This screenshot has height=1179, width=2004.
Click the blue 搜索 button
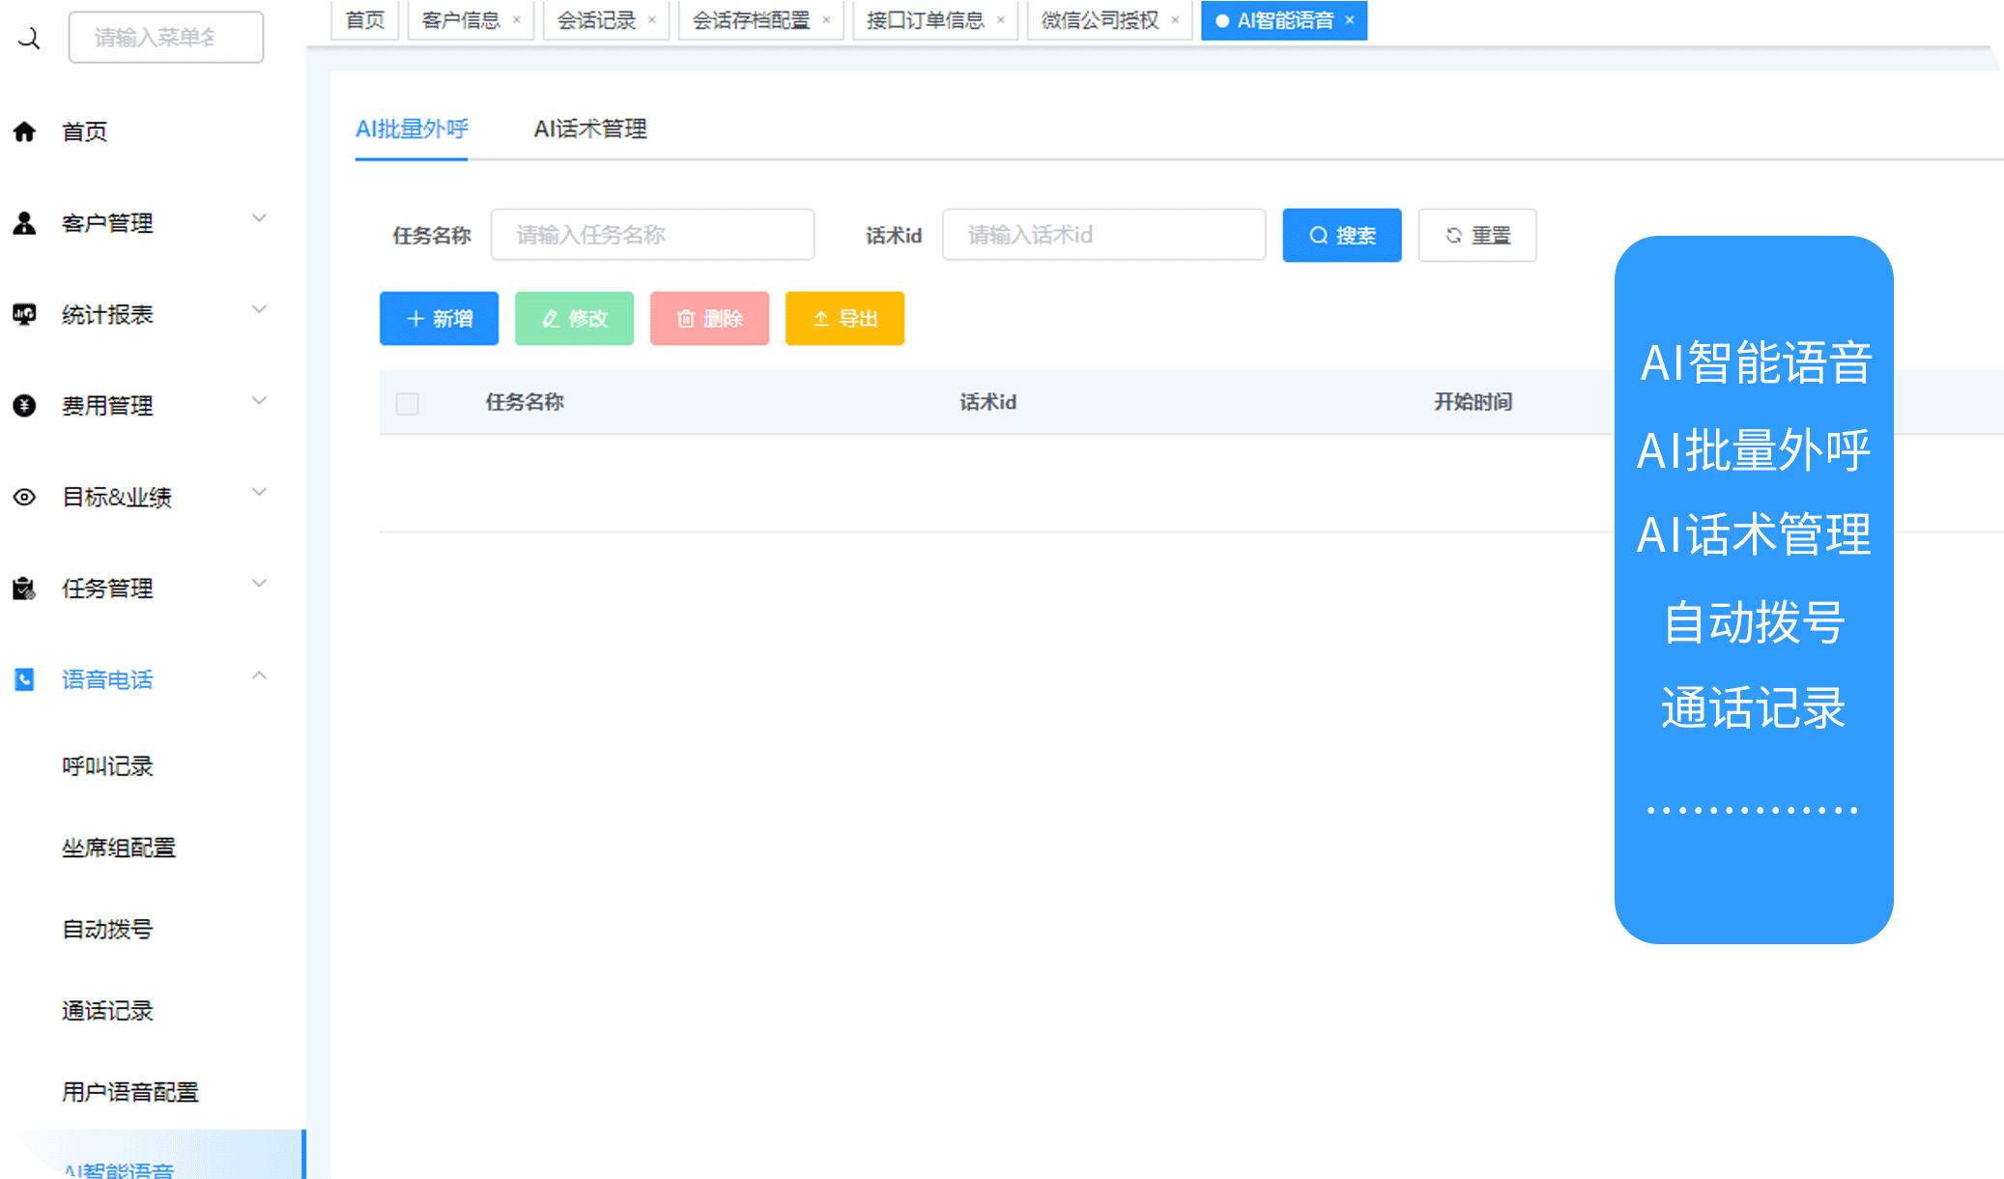point(1341,235)
